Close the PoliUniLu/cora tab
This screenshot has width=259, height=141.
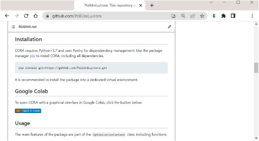[x=141, y=6]
